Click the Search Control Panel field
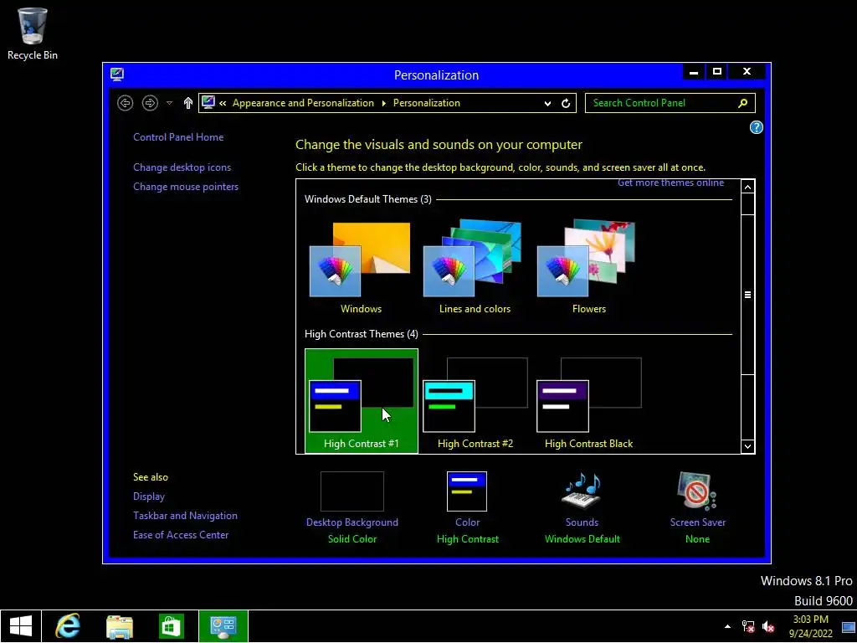This screenshot has height=643, width=857. tap(670, 103)
